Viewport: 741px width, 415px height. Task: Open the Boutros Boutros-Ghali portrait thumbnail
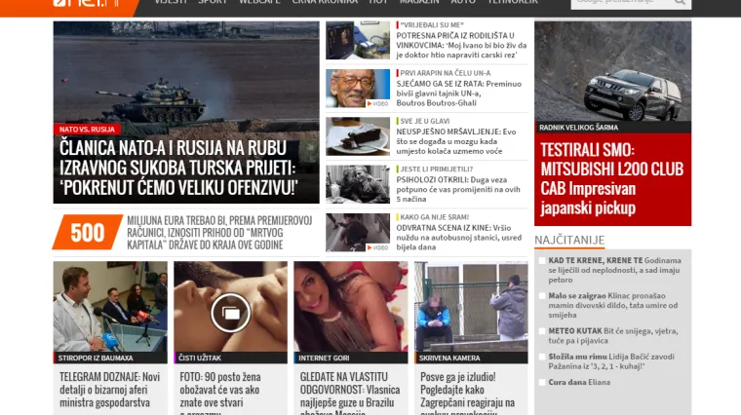[x=358, y=89]
